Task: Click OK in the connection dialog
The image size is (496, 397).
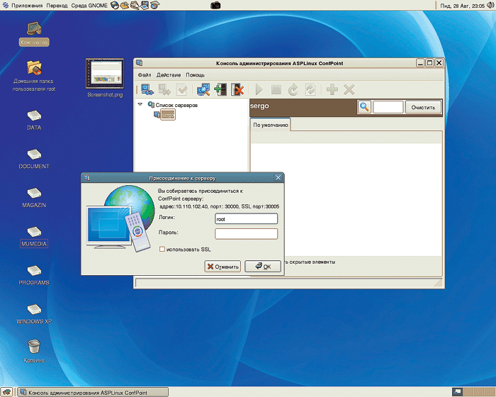Action: (x=263, y=267)
